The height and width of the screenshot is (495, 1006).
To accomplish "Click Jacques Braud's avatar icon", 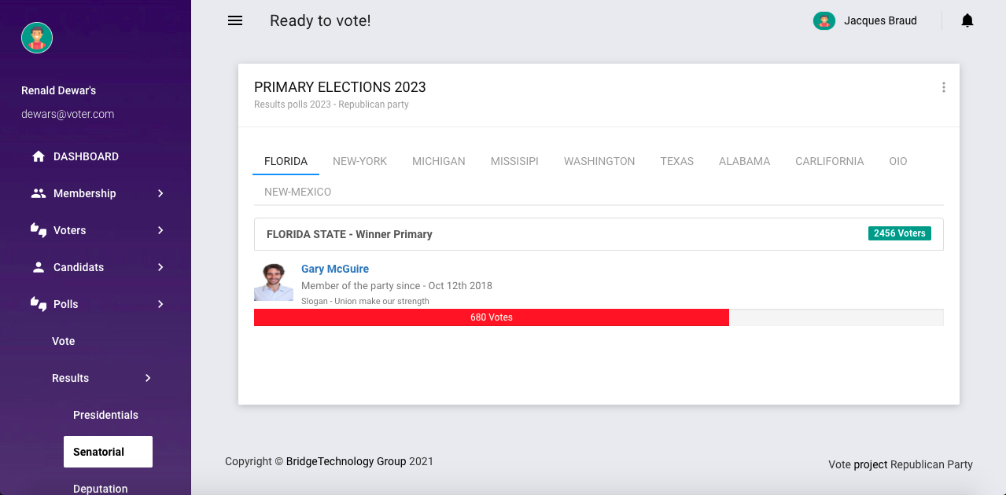I will 824,20.
